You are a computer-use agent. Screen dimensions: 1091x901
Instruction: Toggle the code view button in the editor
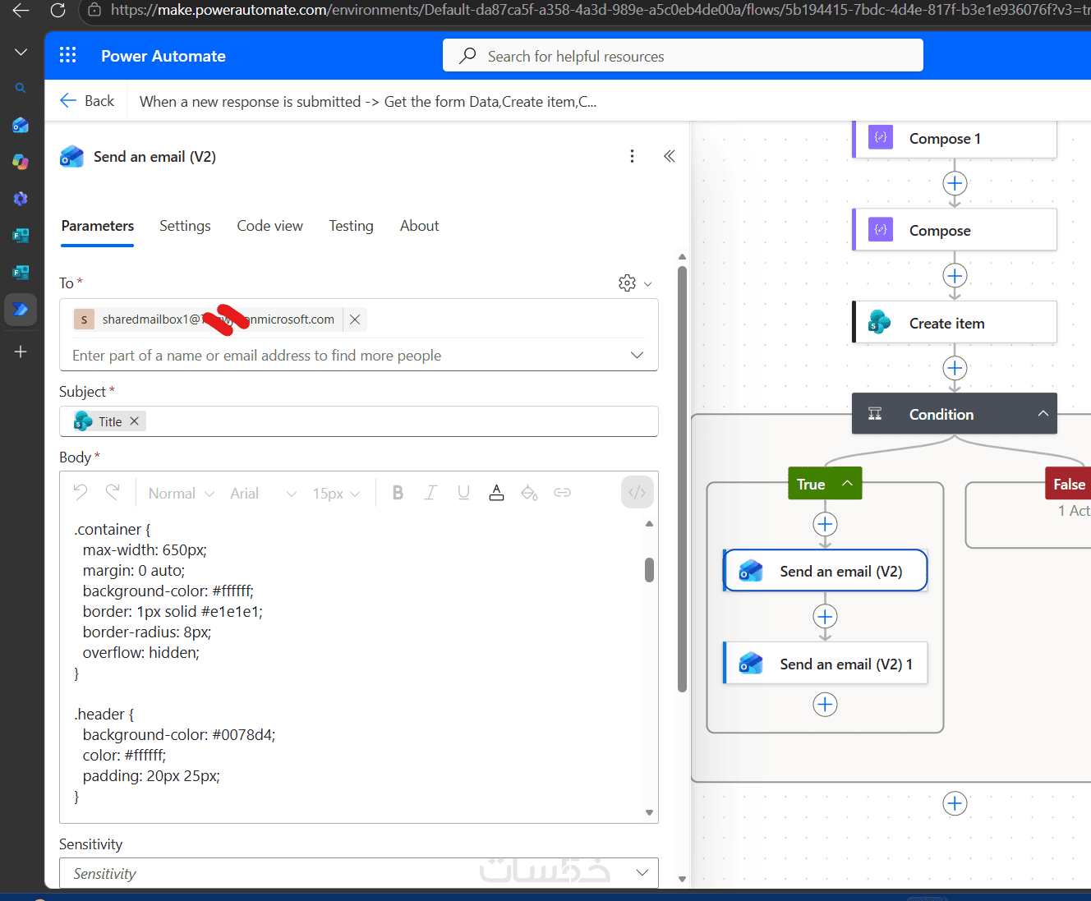click(637, 493)
